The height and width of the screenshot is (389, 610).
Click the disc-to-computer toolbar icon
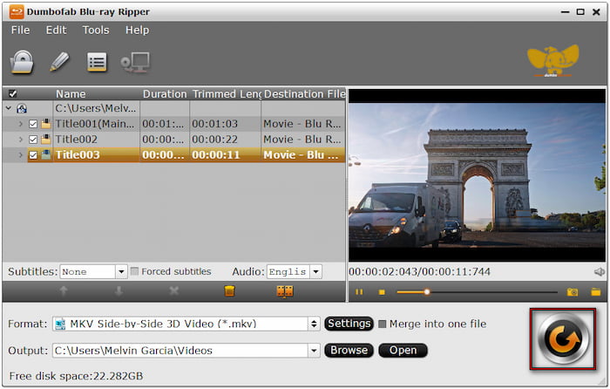pos(135,62)
